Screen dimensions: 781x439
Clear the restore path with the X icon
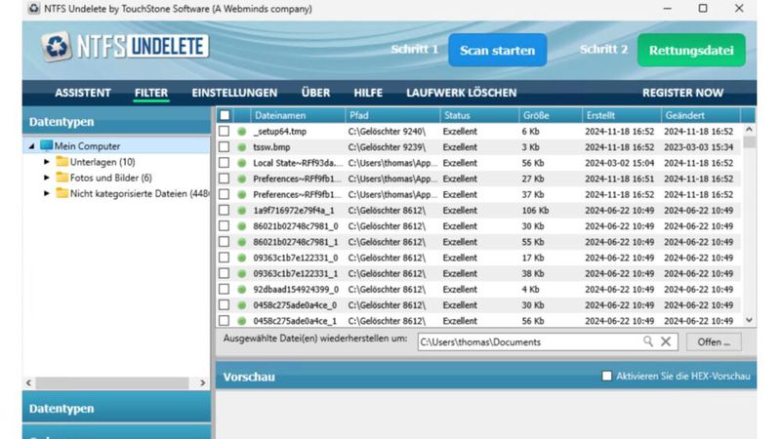666,341
